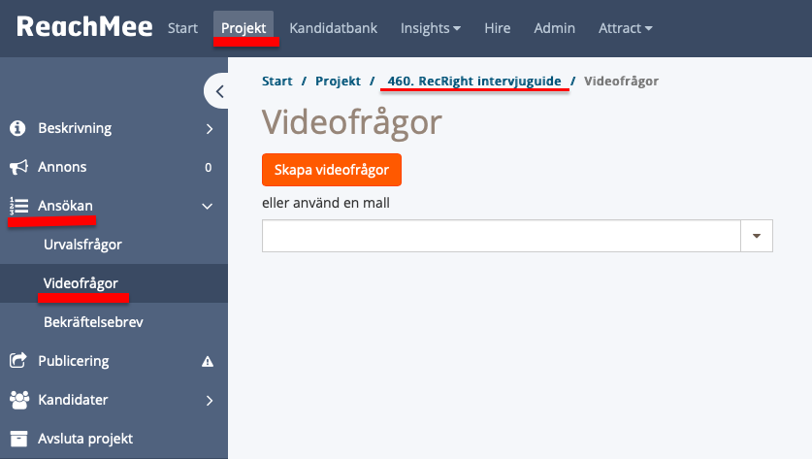
Task: Open the Kandidatbank tab
Action: point(333,28)
